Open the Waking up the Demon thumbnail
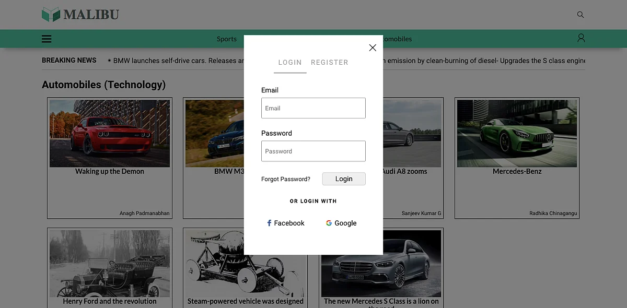 click(110, 134)
